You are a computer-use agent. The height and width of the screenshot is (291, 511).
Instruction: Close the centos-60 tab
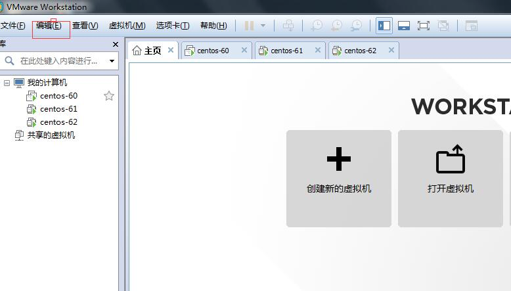(244, 50)
